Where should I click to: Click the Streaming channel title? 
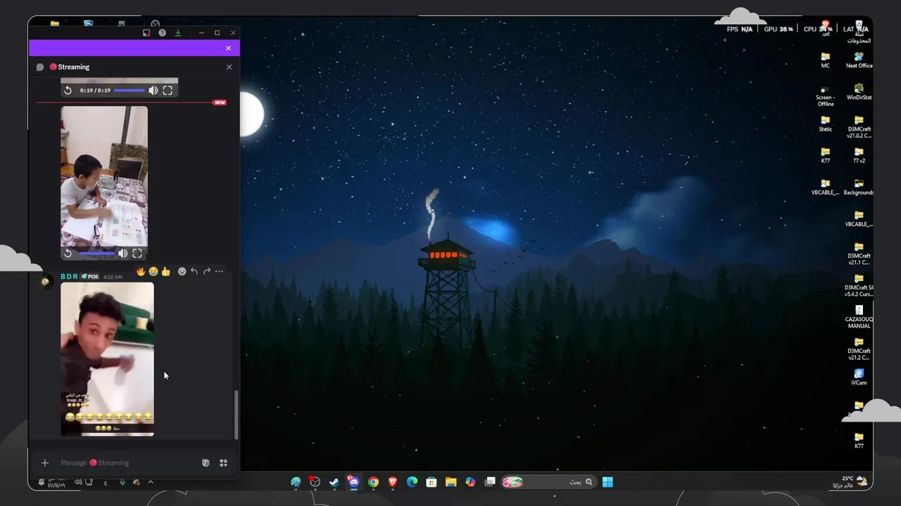tap(73, 67)
